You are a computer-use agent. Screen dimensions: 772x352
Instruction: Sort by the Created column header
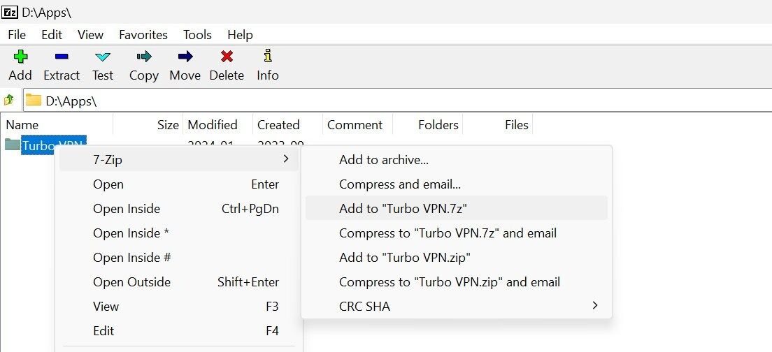pyautogui.click(x=287, y=125)
